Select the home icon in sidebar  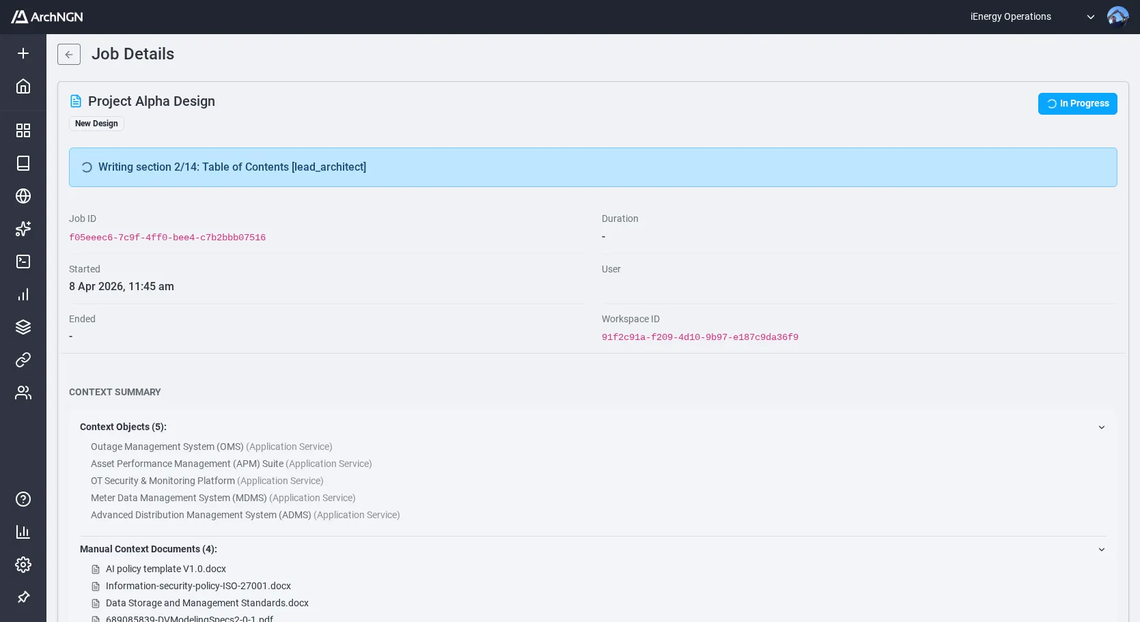[23, 86]
